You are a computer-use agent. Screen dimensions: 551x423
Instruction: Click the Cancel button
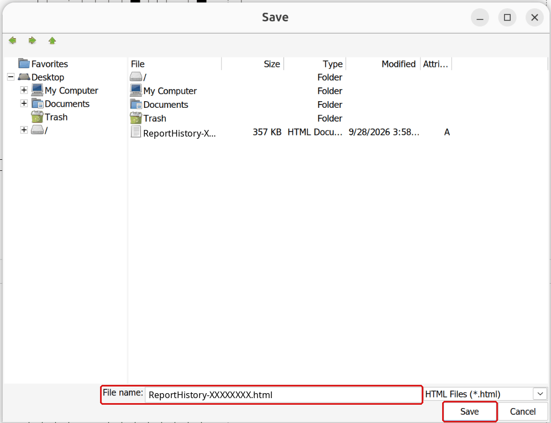(523, 411)
